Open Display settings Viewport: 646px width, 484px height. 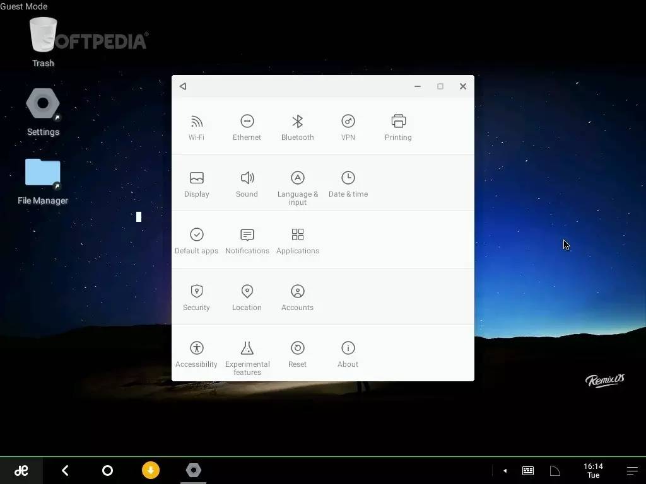pyautogui.click(x=196, y=183)
